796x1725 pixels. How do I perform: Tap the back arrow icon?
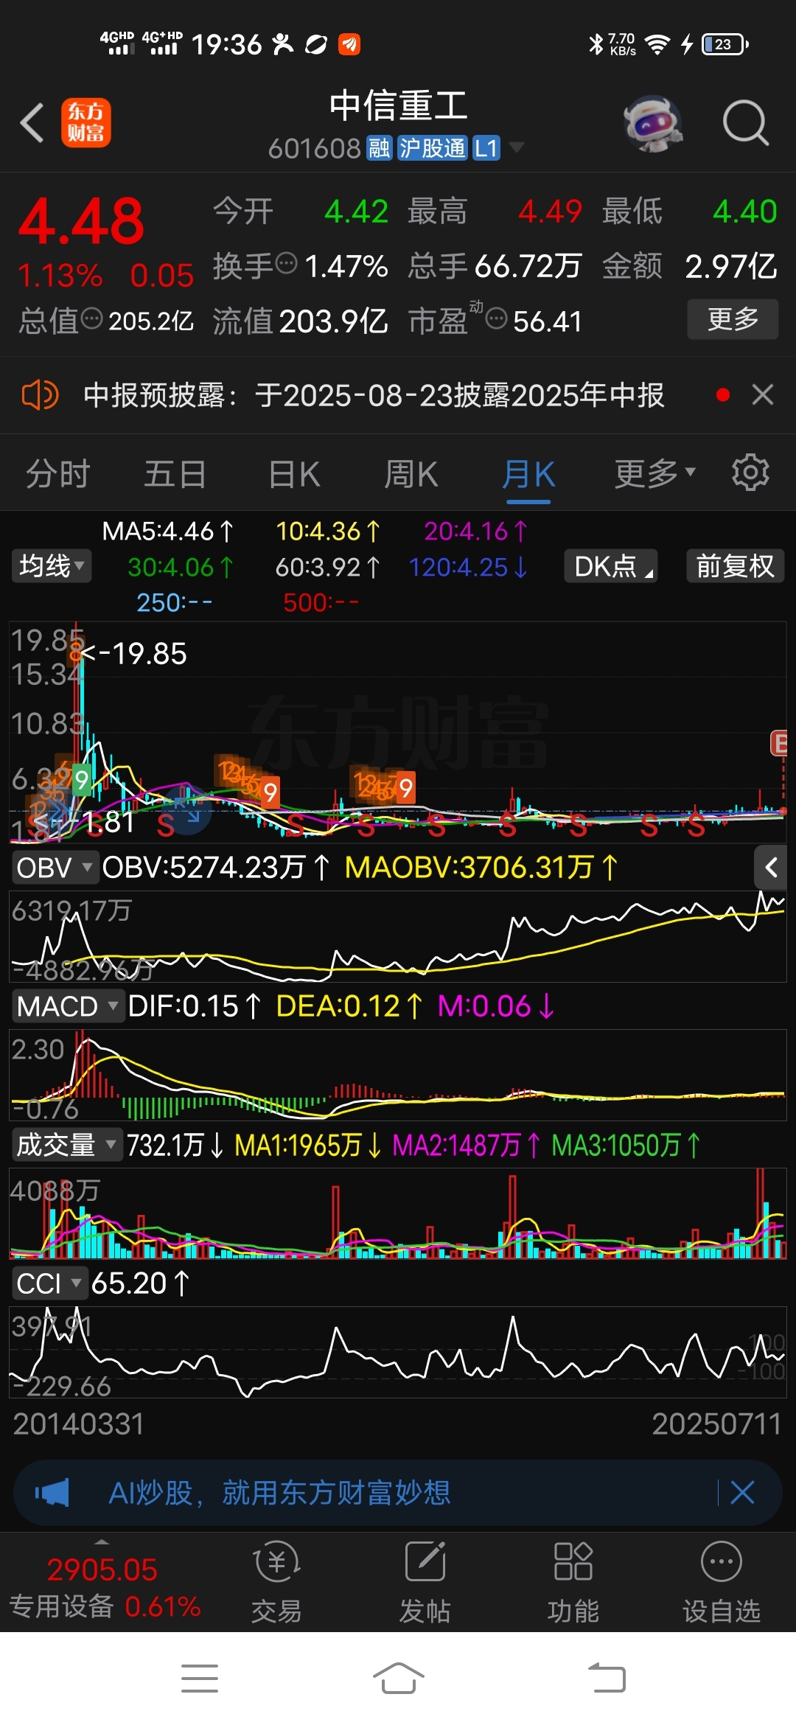[x=32, y=122]
